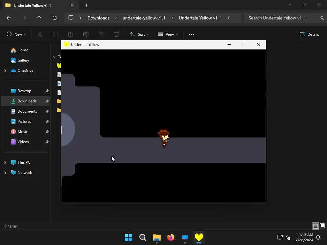Image resolution: width=327 pixels, height=245 pixels.
Task: Expand chevron after Undertale Yellow v1_1 breadcrumb
Action: pyautogui.click(x=229, y=18)
